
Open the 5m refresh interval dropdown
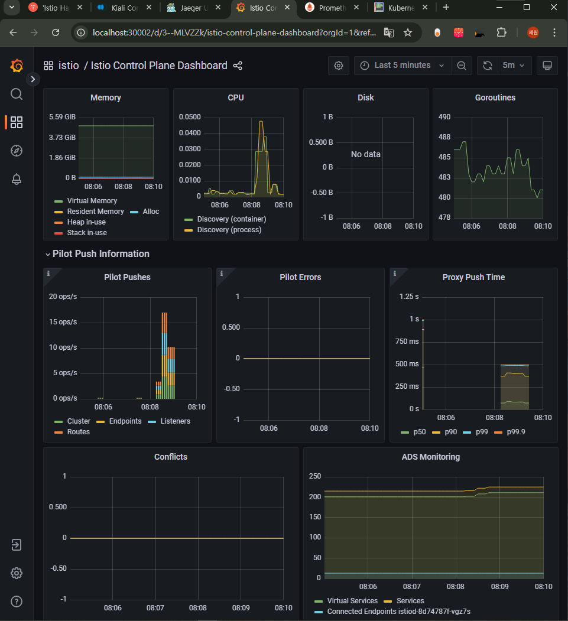tap(514, 66)
